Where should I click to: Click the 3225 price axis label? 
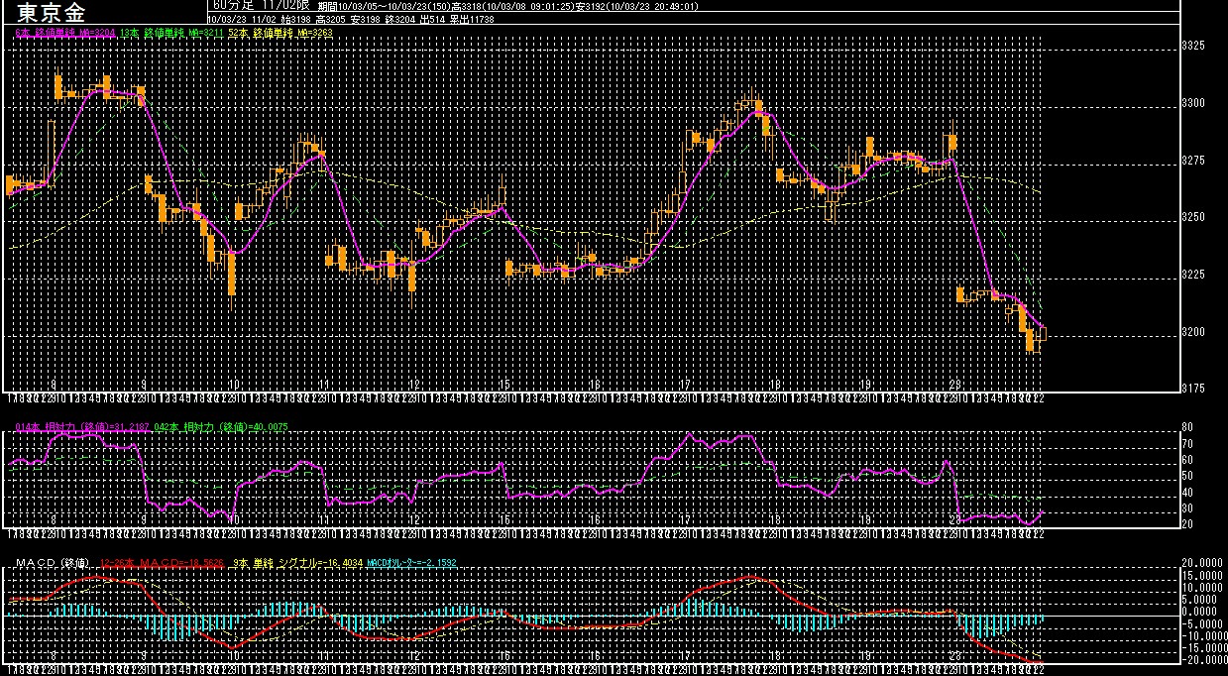[1193, 275]
